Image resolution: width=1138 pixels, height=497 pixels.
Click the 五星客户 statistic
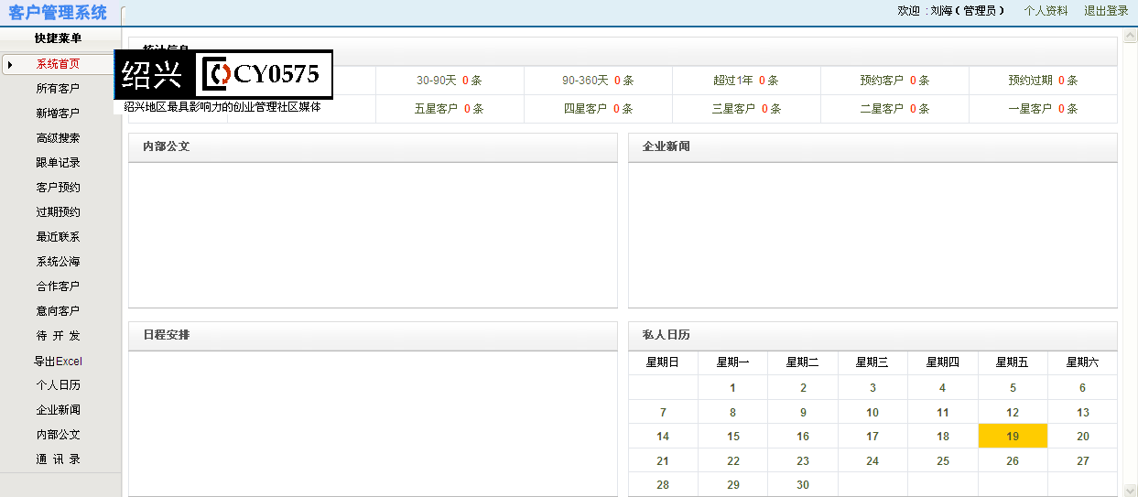(449, 109)
